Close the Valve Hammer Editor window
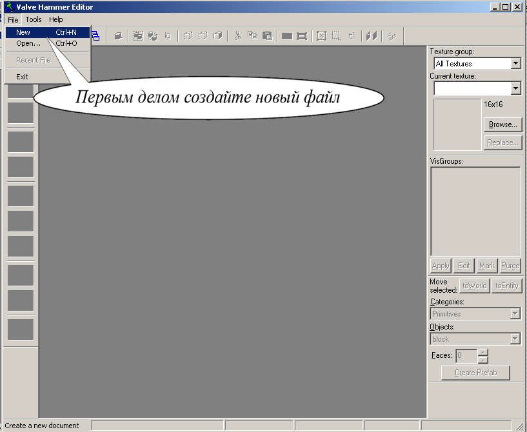The height and width of the screenshot is (432, 527). click(x=517, y=6)
